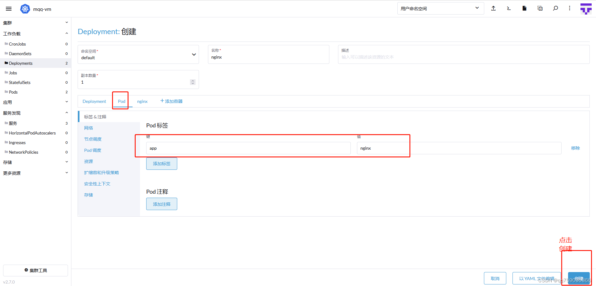
Task: Collapse the 工作负载 sidebar section
Action: pos(66,33)
